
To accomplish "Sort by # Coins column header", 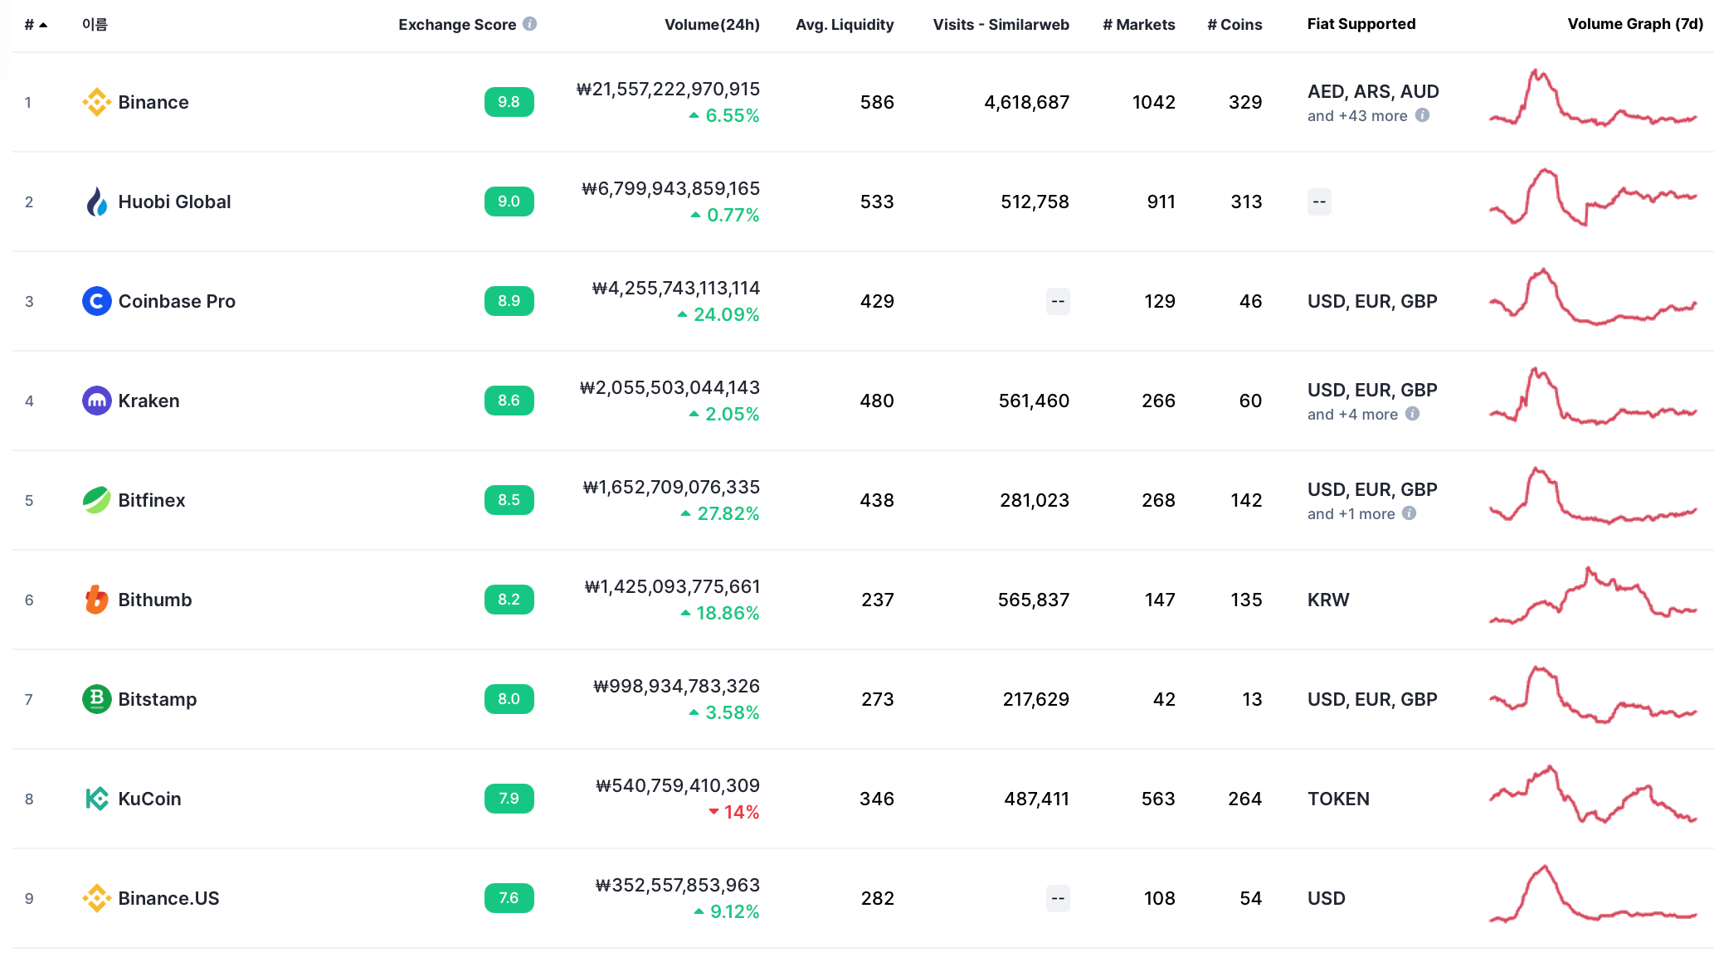I will 1234,25.
